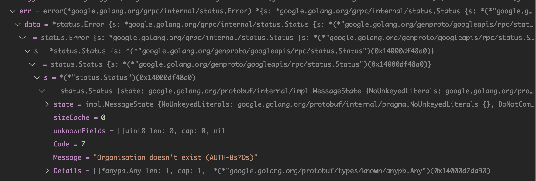
Task: Collapse the data variable chevron
Action: click(x=18, y=25)
